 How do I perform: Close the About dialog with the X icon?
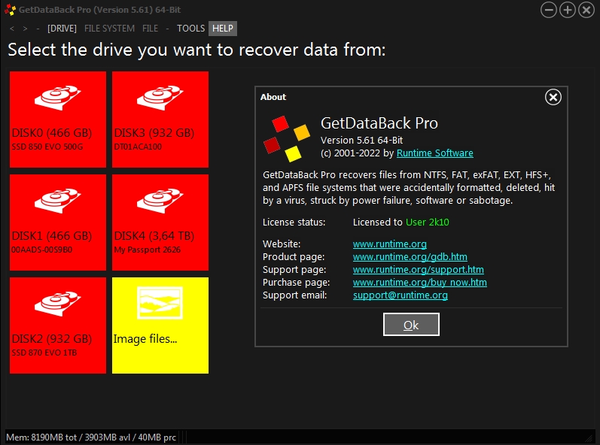pos(553,97)
